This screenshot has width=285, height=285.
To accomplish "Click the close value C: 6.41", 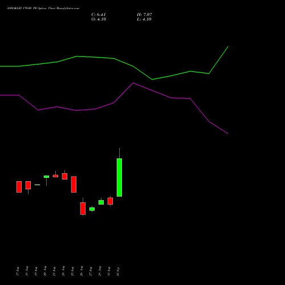I will click(x=99, y=15).
